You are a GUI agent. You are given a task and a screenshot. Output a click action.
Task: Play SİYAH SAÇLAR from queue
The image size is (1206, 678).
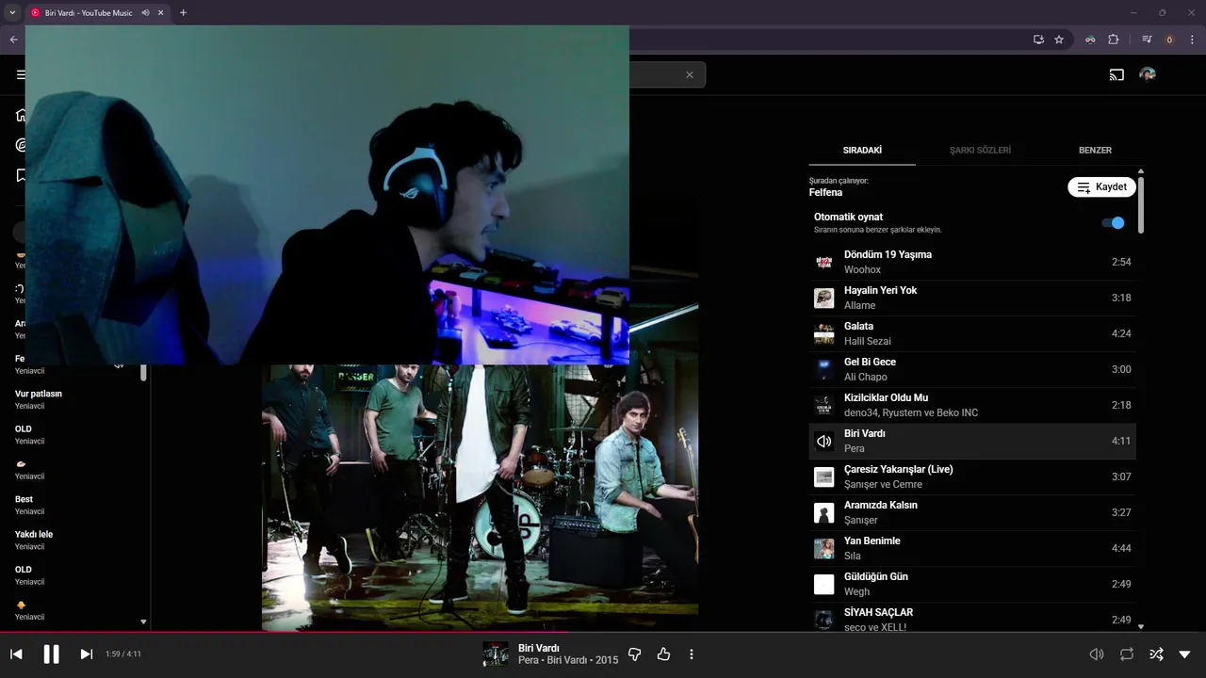(972, 617)
